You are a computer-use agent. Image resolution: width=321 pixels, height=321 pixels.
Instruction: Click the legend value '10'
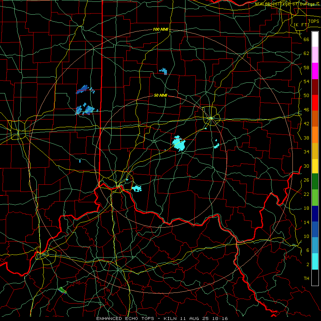[x=306, y=236]
